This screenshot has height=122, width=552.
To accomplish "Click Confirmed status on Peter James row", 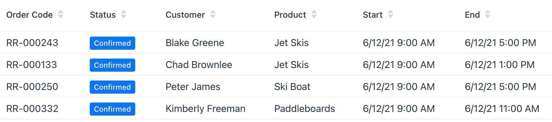I will (112, 87).
